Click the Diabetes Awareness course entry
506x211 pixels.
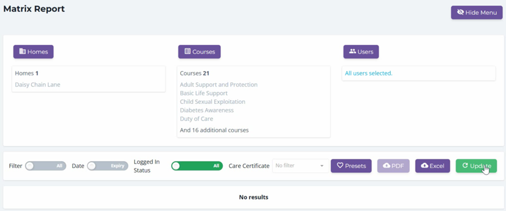(207, 110)
